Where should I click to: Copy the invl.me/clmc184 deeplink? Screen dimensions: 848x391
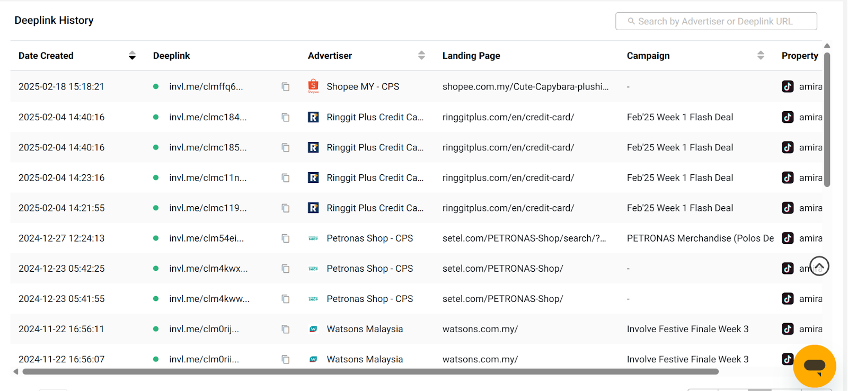(285, 117)
